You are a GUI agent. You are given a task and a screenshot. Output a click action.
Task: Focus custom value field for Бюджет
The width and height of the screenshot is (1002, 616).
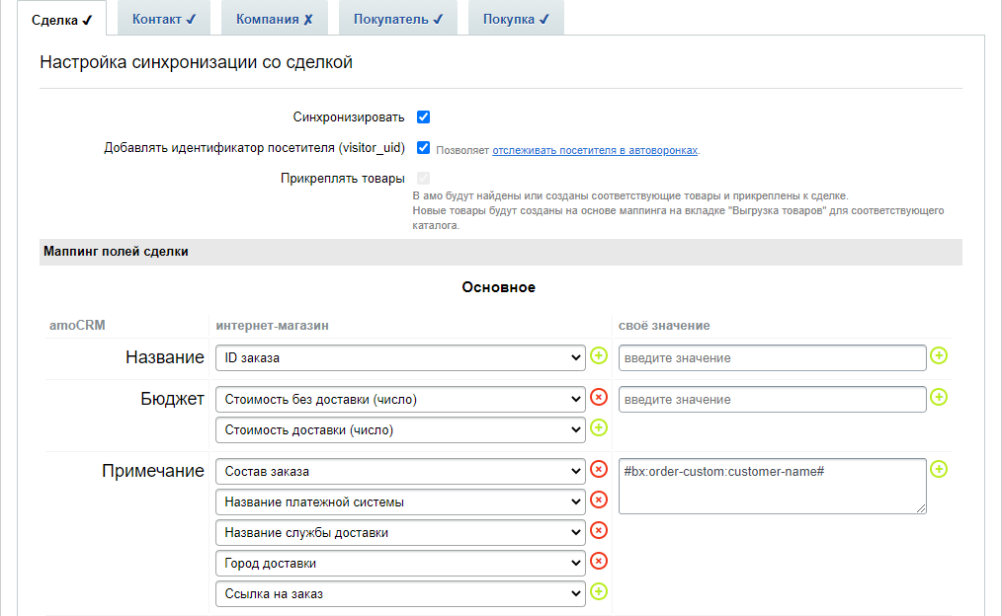[772, 400]
